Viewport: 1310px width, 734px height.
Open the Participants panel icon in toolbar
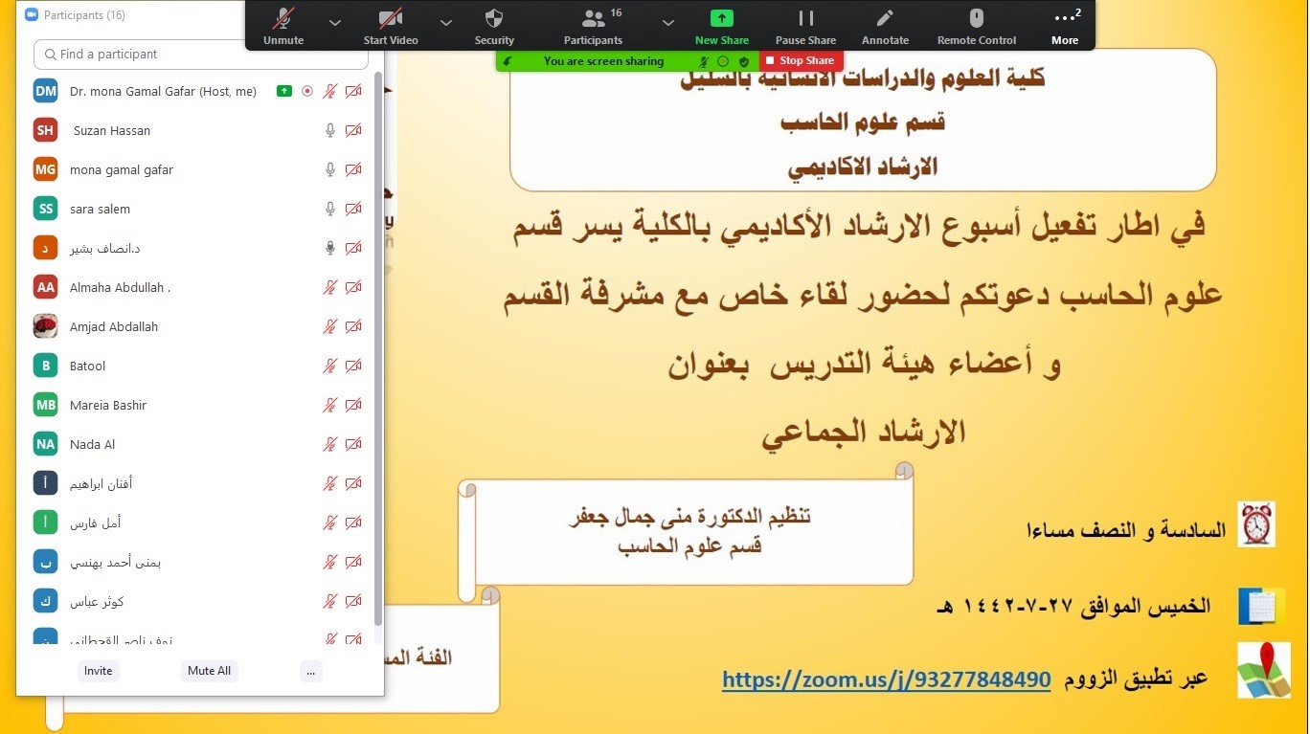tap(594, 19)
